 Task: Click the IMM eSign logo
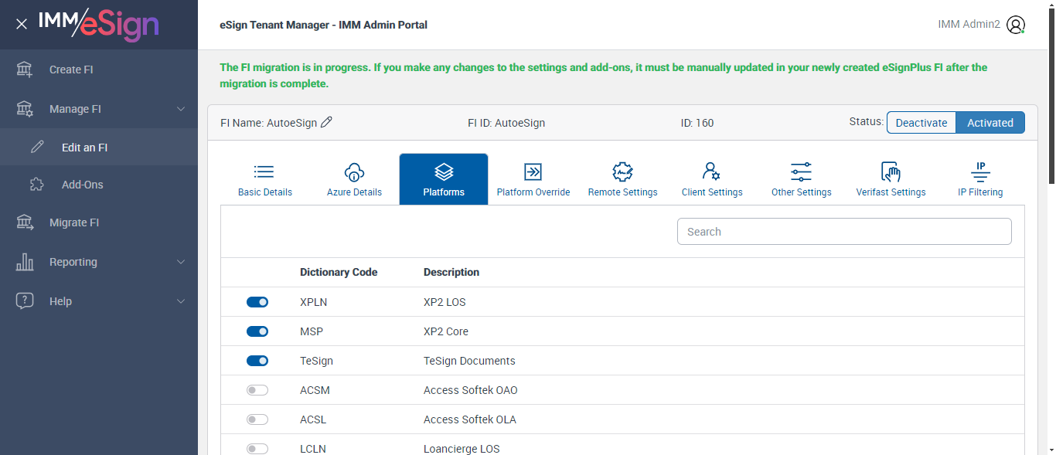pyautogui.click(x=98, y=25)
